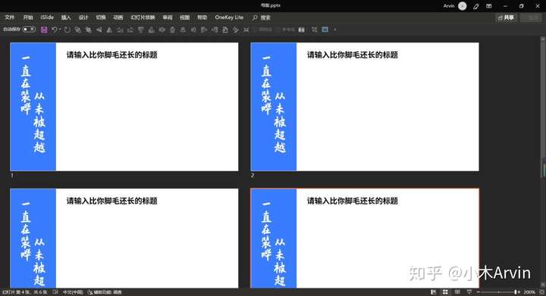546x296 pixels.
Task: Minimize the PowerPoint window
Action: pos(505,6)
